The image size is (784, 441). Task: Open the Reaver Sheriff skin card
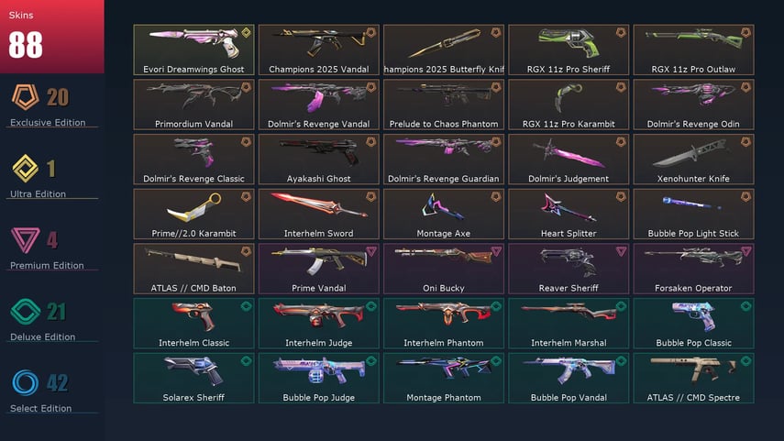(x=569, y=269)
